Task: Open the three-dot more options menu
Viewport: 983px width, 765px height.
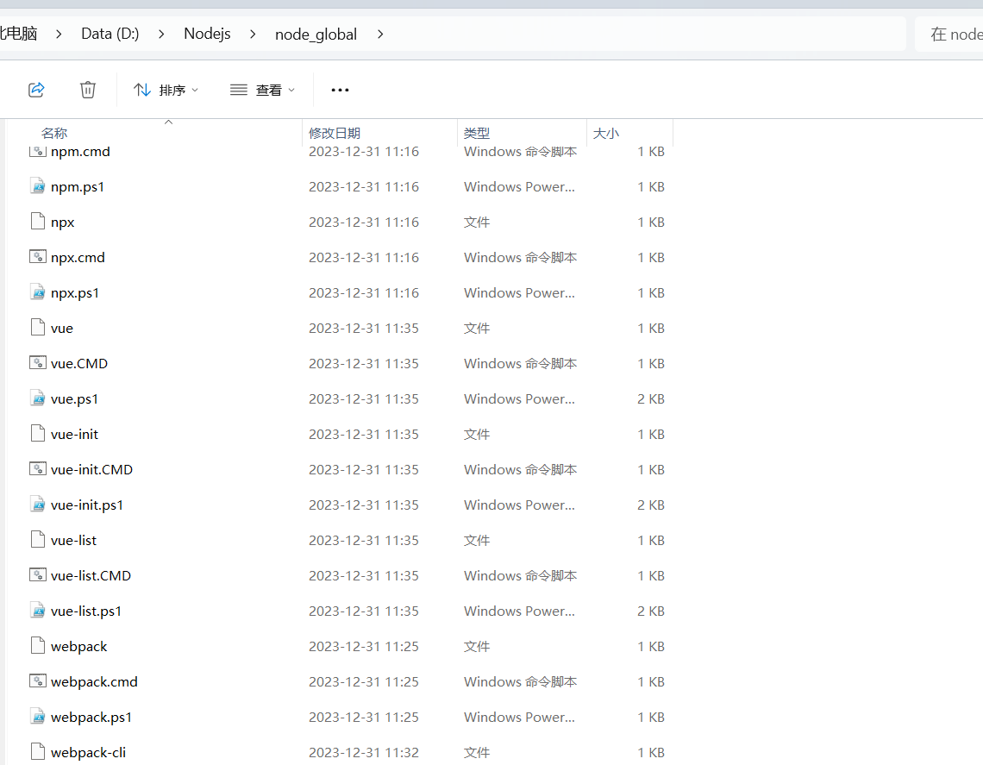Action: click(340, 91)
